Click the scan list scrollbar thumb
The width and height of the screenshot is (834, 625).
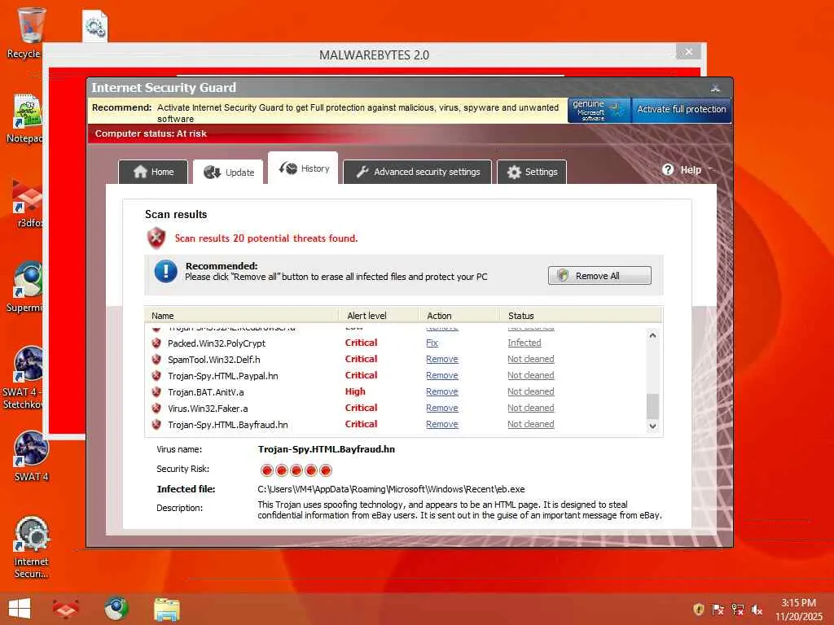[652, 407]
